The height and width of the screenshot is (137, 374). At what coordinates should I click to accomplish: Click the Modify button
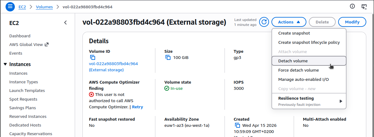click(352, 22)
